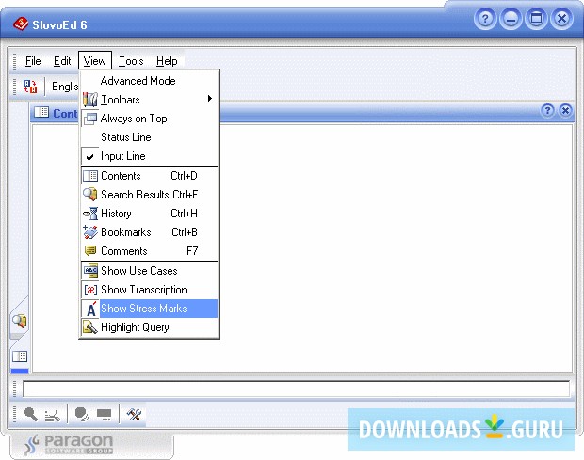This screenshot has height=460, width=584.
Task: Open the English language selector
Action: tap(65, 87)
